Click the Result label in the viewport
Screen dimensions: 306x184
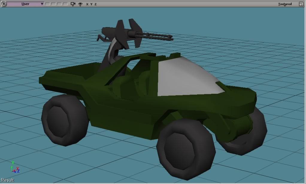(x=7, y=180)
